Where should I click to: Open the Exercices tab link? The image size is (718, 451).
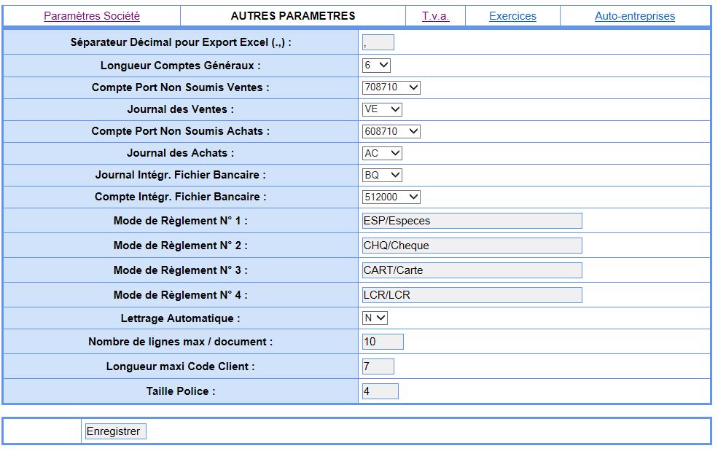point(512,16)
